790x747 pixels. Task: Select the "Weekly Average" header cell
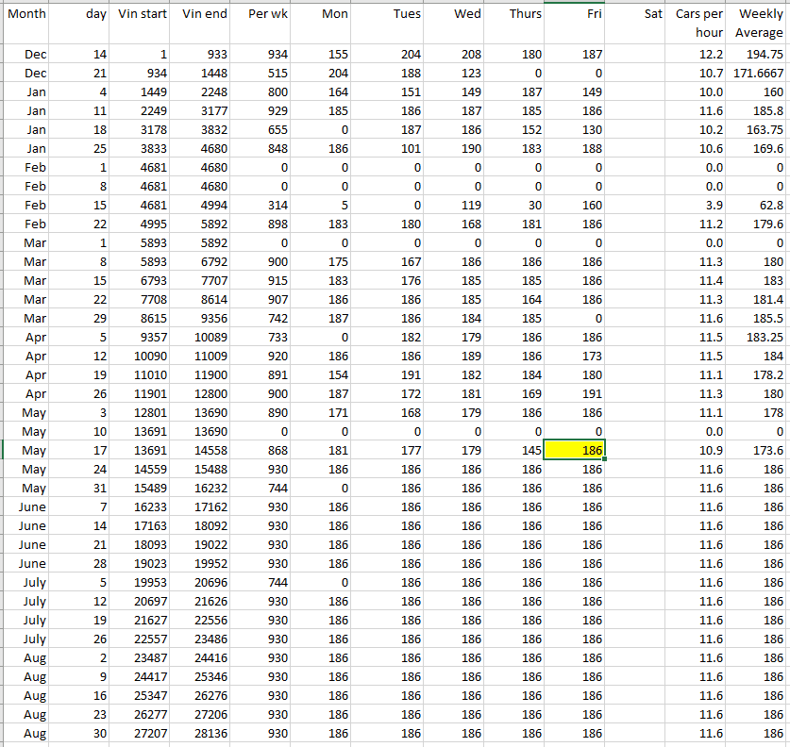tap(759, 23)
